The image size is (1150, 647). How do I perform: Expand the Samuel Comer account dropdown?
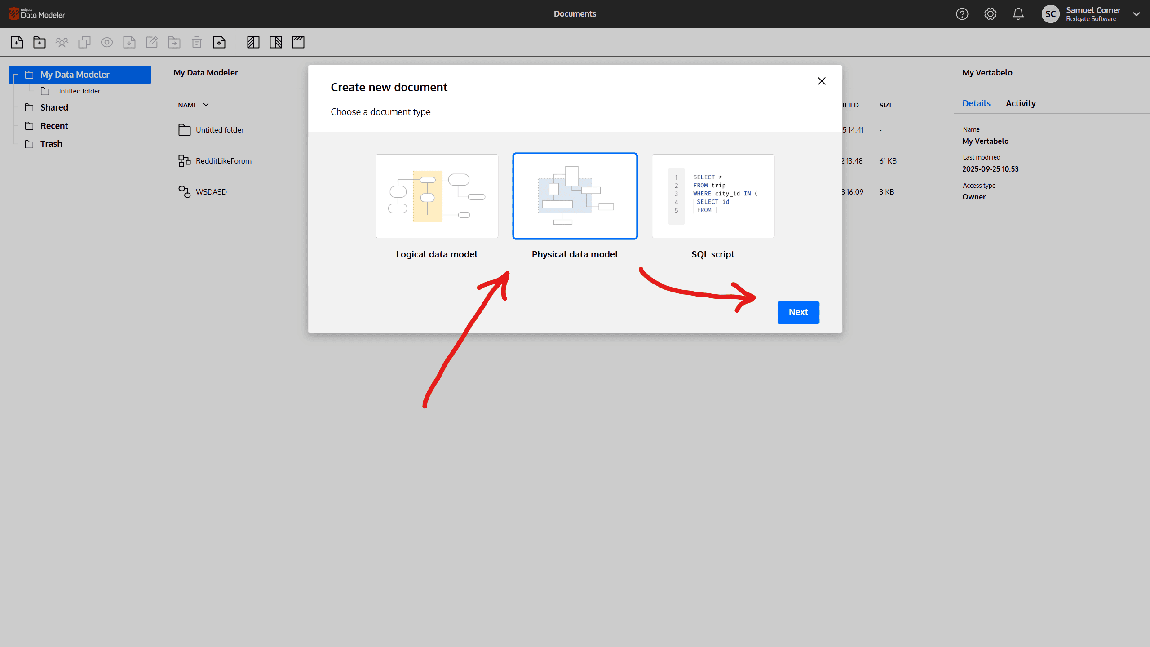click(x=1137, y=14)
